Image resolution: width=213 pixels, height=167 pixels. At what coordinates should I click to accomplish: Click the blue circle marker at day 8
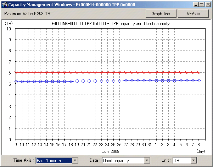199,80
